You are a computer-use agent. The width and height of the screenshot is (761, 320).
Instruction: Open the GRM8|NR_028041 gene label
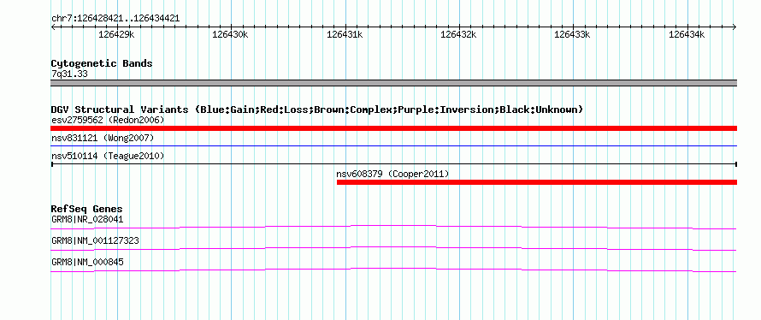(x=87, y=219)
